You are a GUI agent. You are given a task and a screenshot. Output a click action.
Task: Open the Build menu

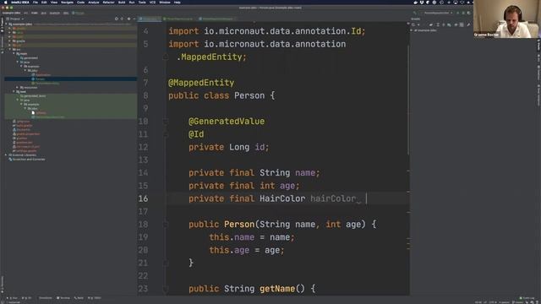click(x=122, y=2)
